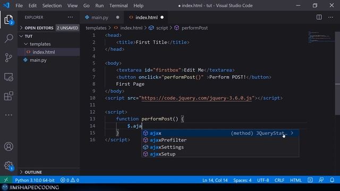Change line ending via CRLF
This screenshot has height=191, width=340.
point(279,180)
